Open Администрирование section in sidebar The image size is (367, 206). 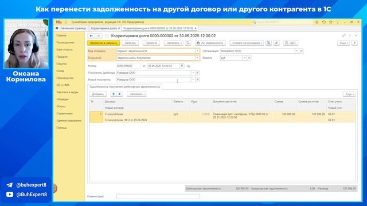[x=69, y=121]
